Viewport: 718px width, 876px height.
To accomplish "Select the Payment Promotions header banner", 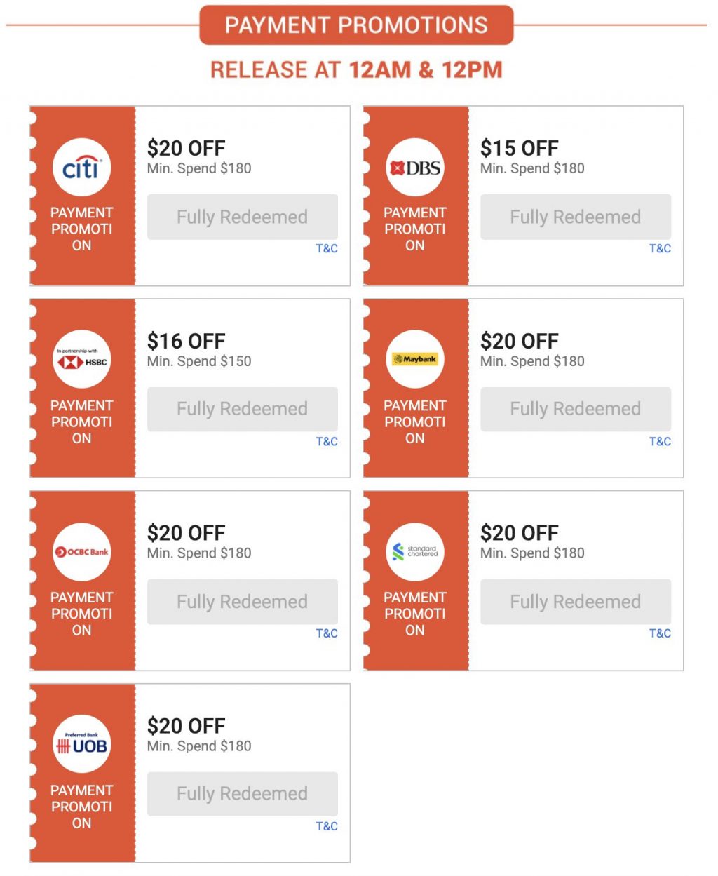I will pyautogui.click(x=356, y=25).
